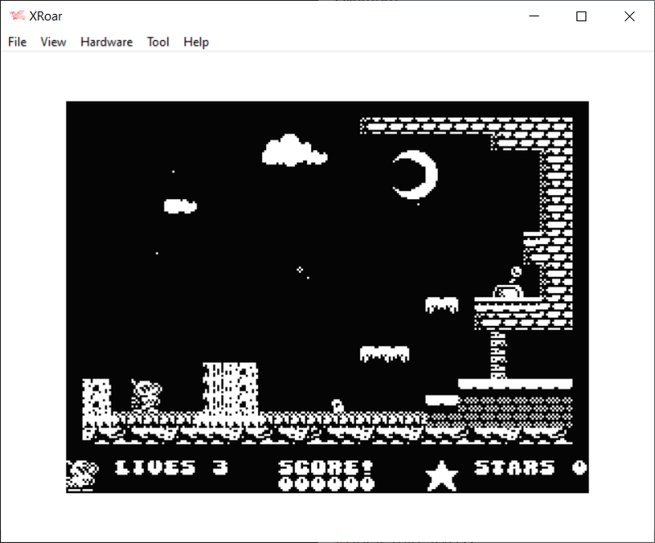Screen dimensions: 655x543
Task: Click the small cloud on the left
Action: click(x=180, y=206)
